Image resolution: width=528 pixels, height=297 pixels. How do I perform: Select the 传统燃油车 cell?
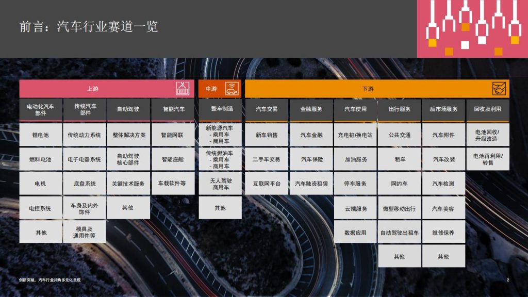(220, 159)
